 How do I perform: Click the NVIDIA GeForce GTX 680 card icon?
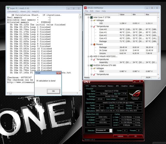click(91, 65)
